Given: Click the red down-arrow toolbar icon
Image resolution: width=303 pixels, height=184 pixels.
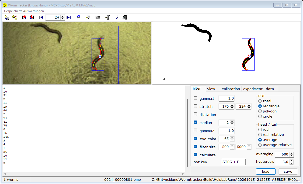Looking at the screenshot, I should coord(32,17).
